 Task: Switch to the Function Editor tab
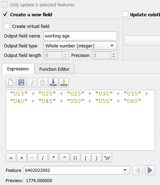[x=54, y=69]
